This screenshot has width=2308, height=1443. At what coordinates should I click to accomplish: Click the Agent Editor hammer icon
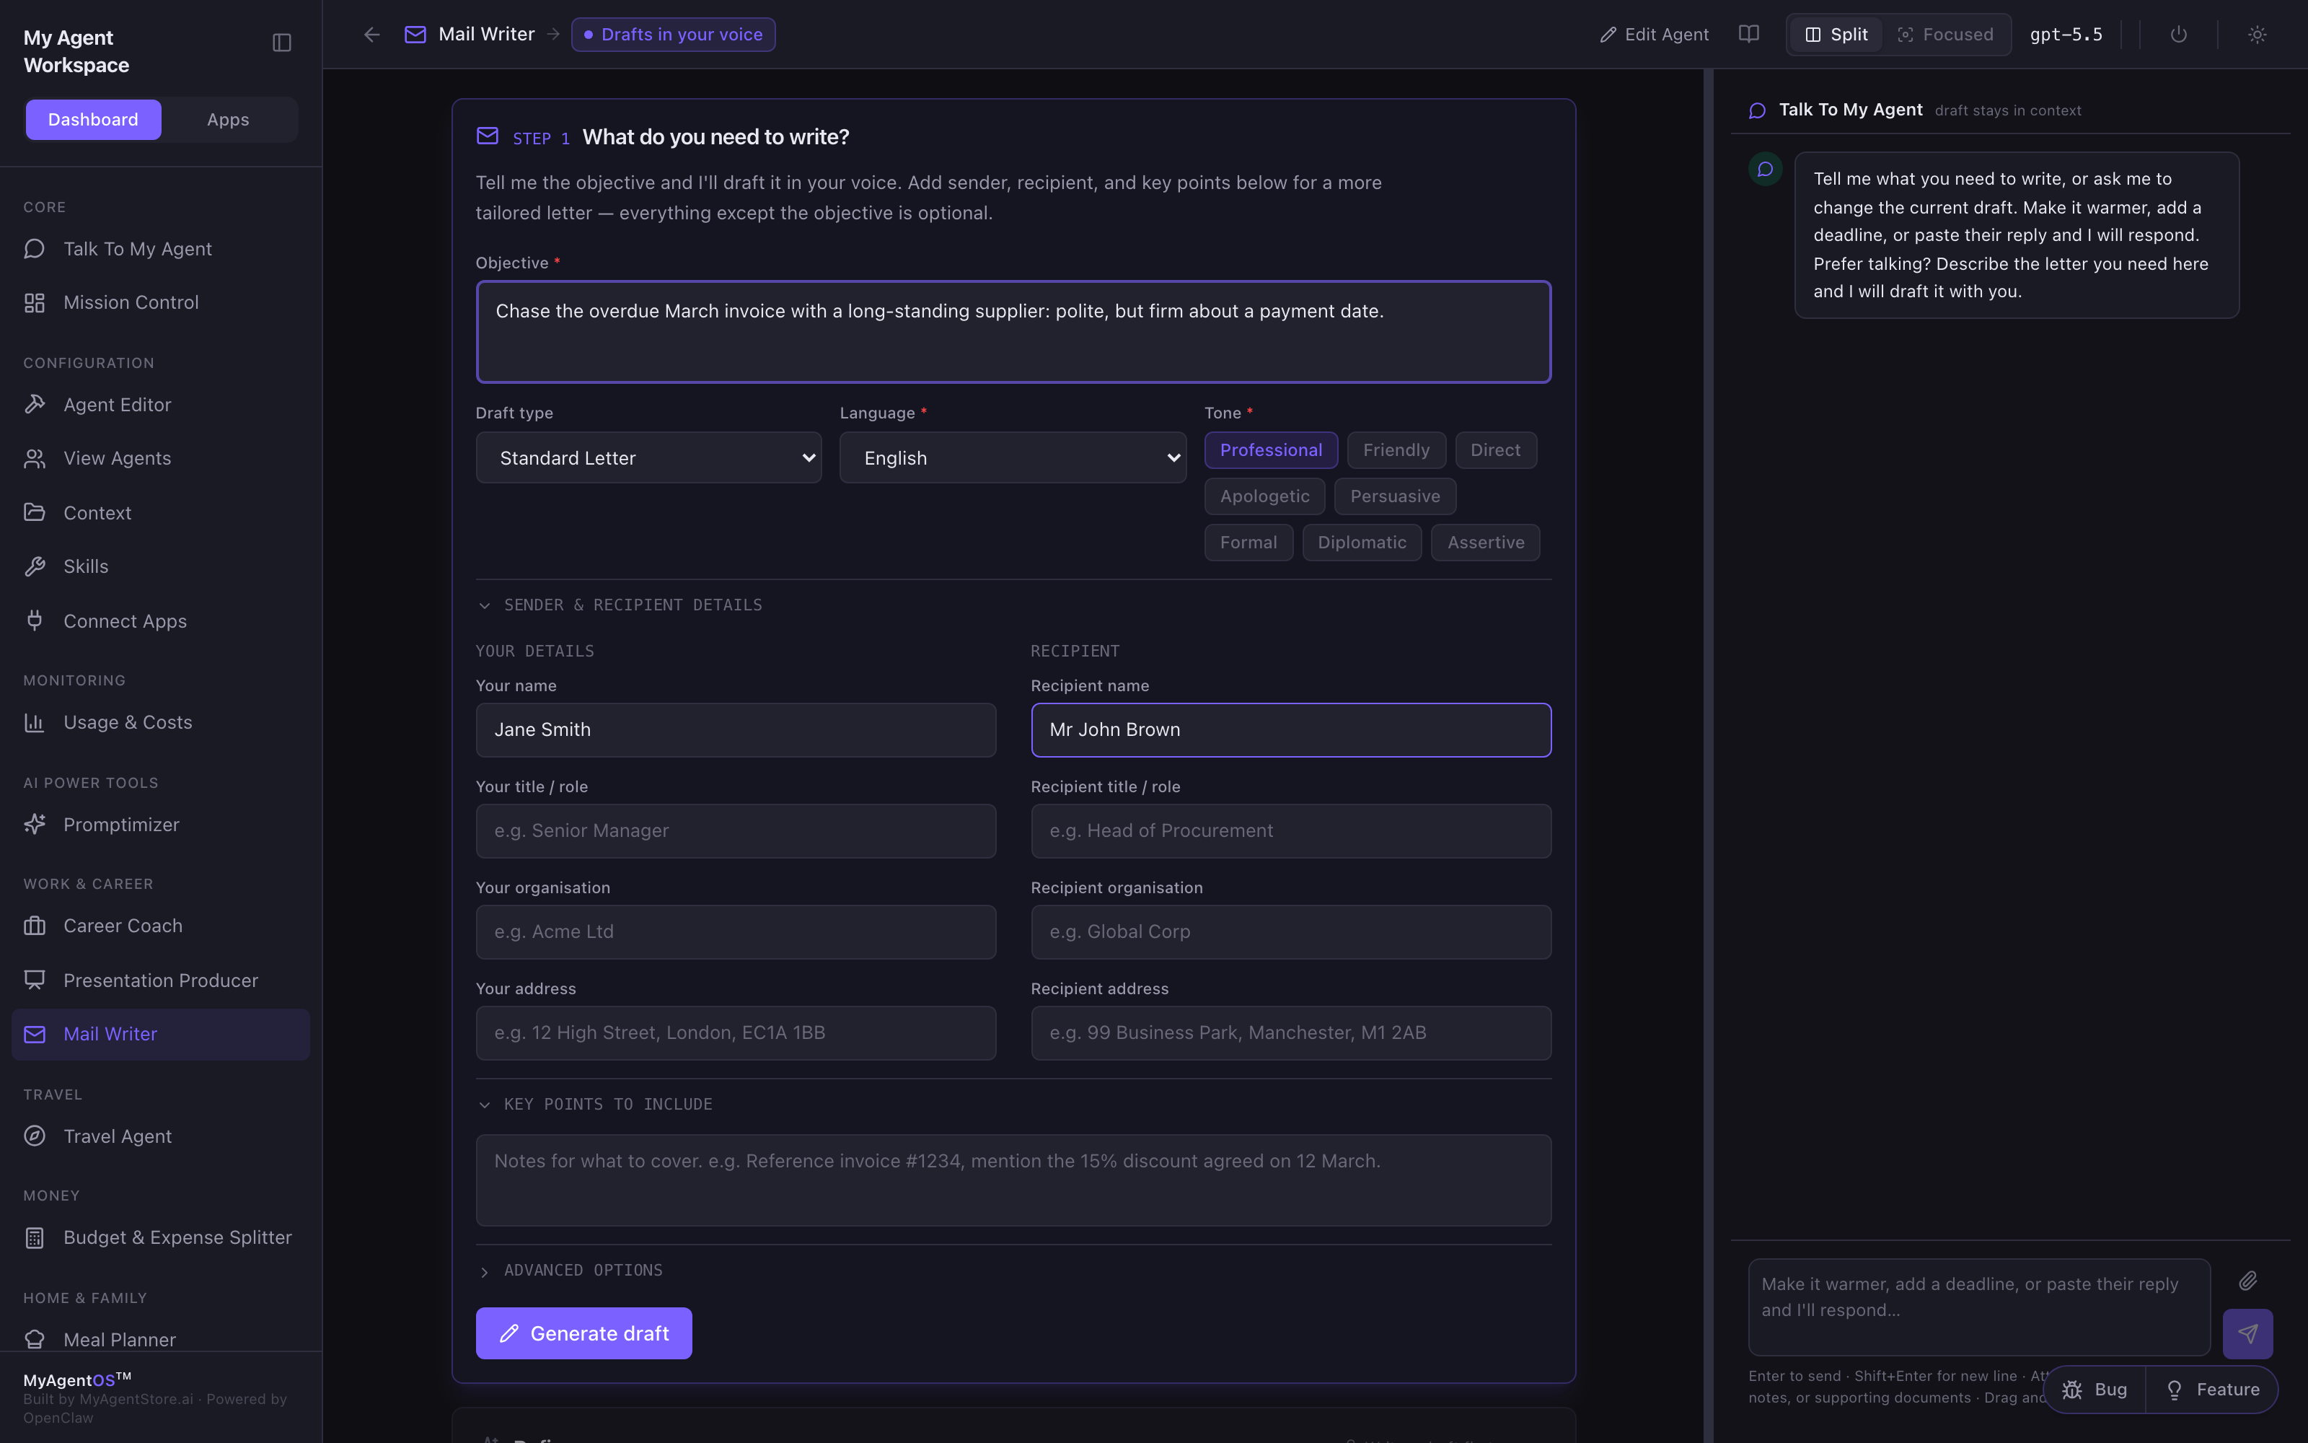click(35, 405)
